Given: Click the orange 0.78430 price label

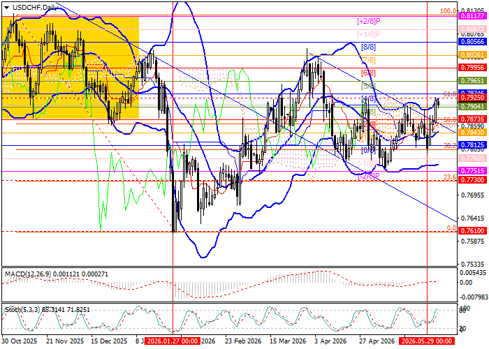Looking at the screenshot, I should pos(474,133).
